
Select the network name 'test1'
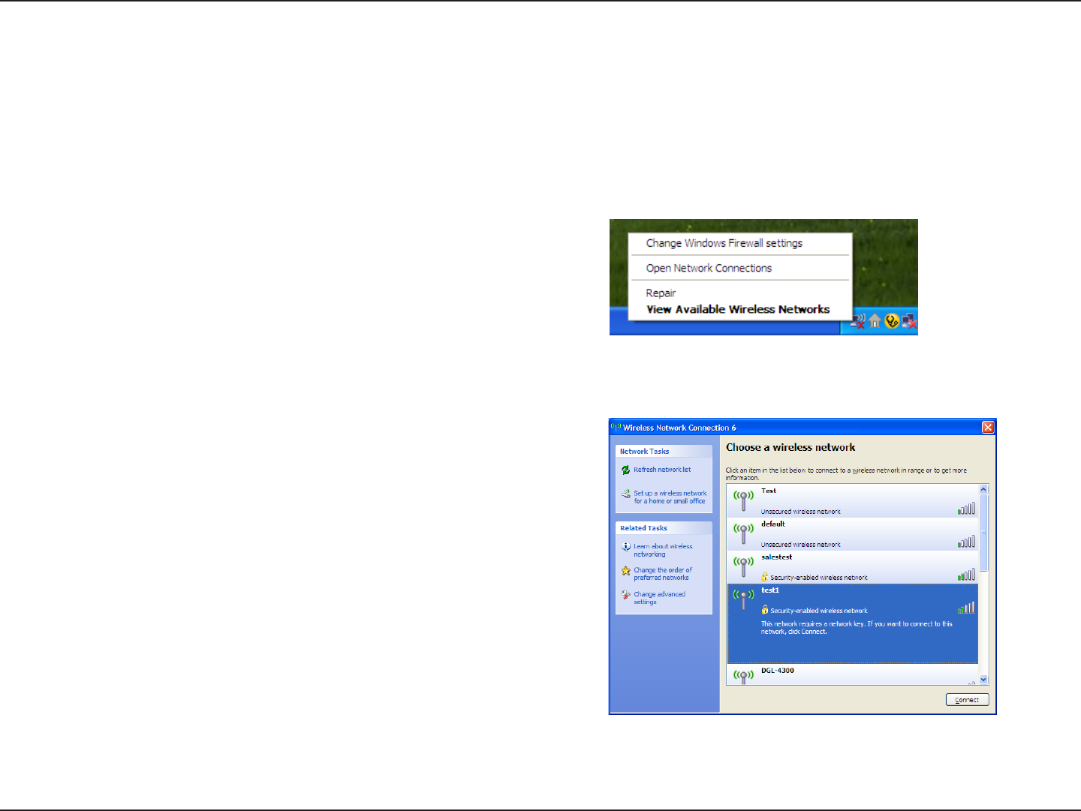pyautogui.click(x=770, y=590)
